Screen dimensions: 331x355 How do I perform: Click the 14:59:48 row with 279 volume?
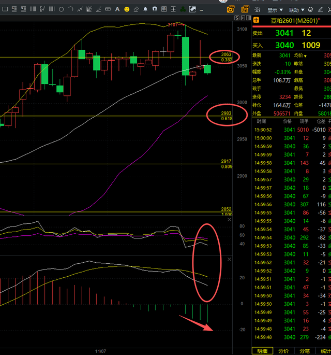click(x=292, y=337)
